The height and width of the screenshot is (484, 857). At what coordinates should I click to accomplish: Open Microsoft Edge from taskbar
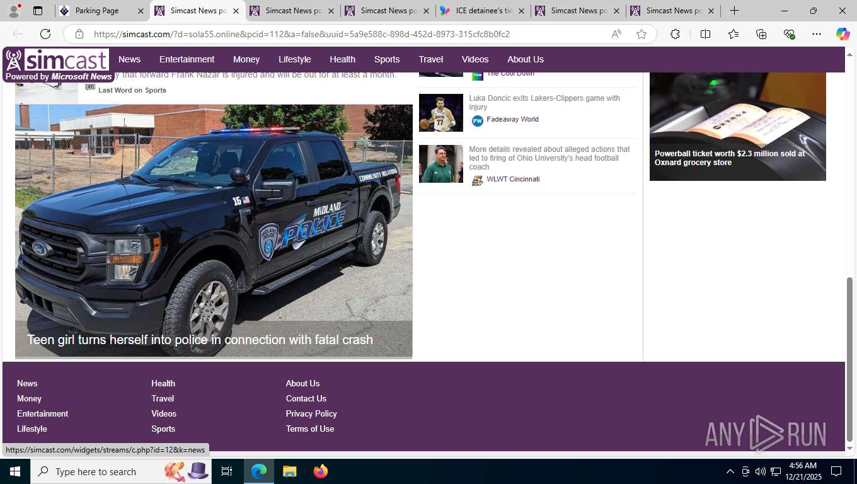(x=259, y=471)
